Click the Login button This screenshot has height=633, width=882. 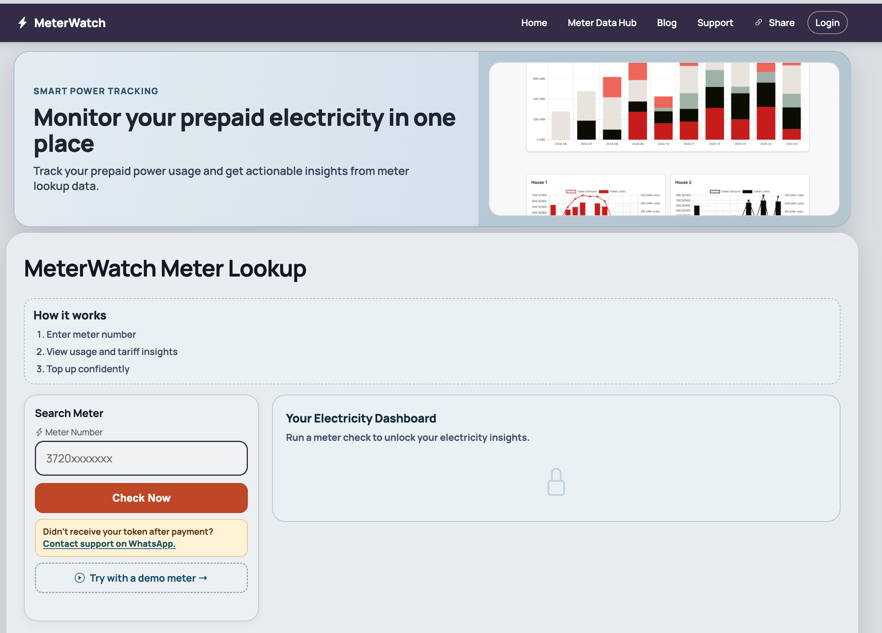(x=827, y=23)
